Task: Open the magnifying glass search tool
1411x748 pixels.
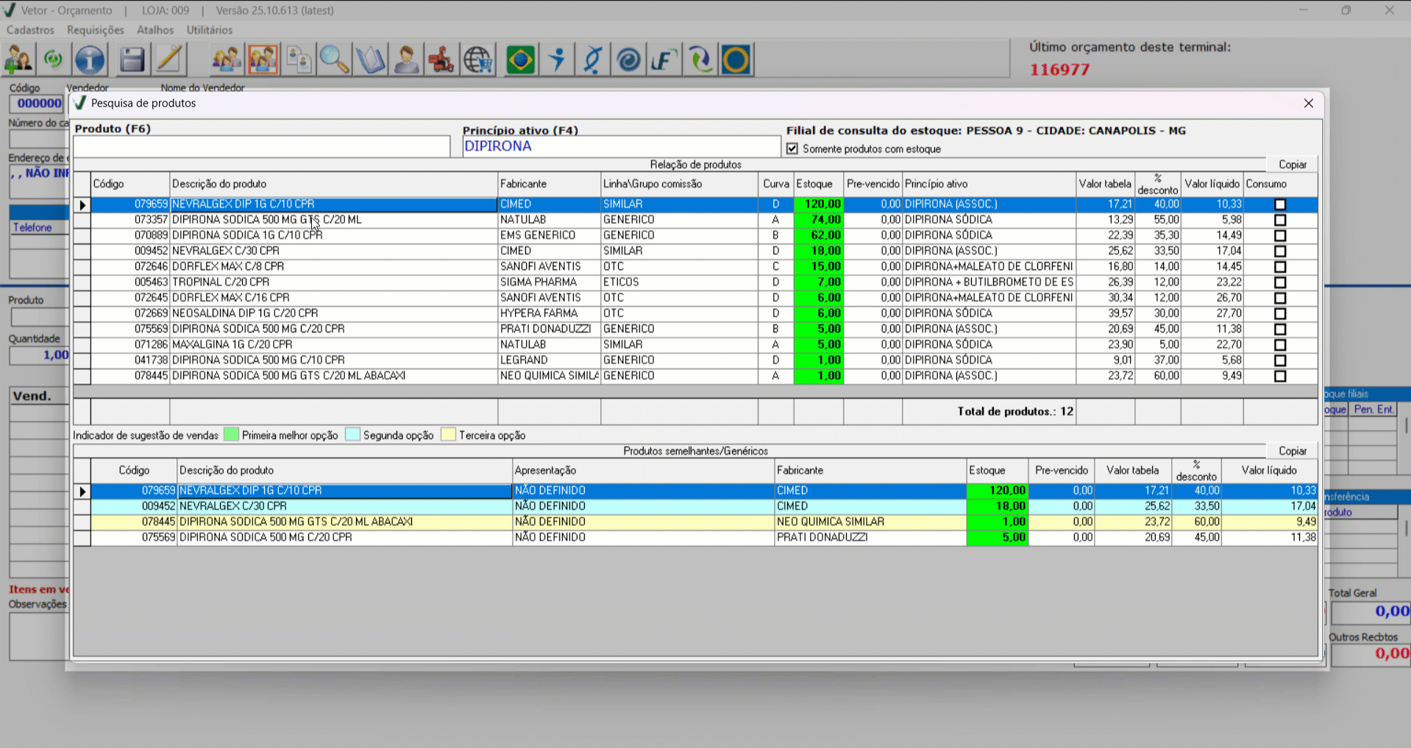Action: (334, 60)
